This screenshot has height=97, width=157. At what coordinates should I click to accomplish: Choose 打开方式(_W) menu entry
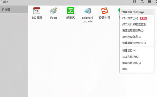tap(137, 18)
